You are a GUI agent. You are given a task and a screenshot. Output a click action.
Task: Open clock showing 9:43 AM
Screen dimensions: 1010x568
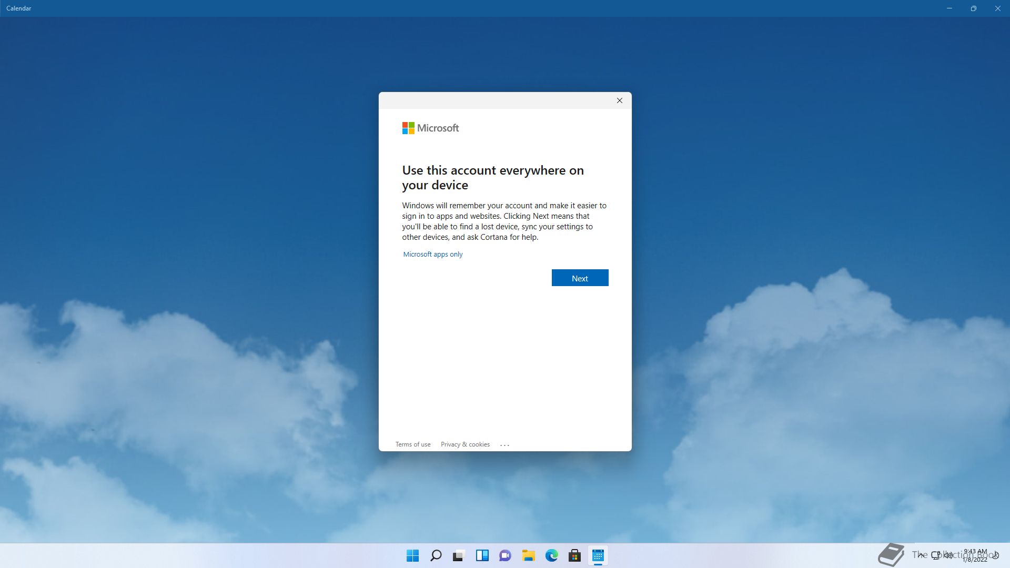click(x=975, y=555)
